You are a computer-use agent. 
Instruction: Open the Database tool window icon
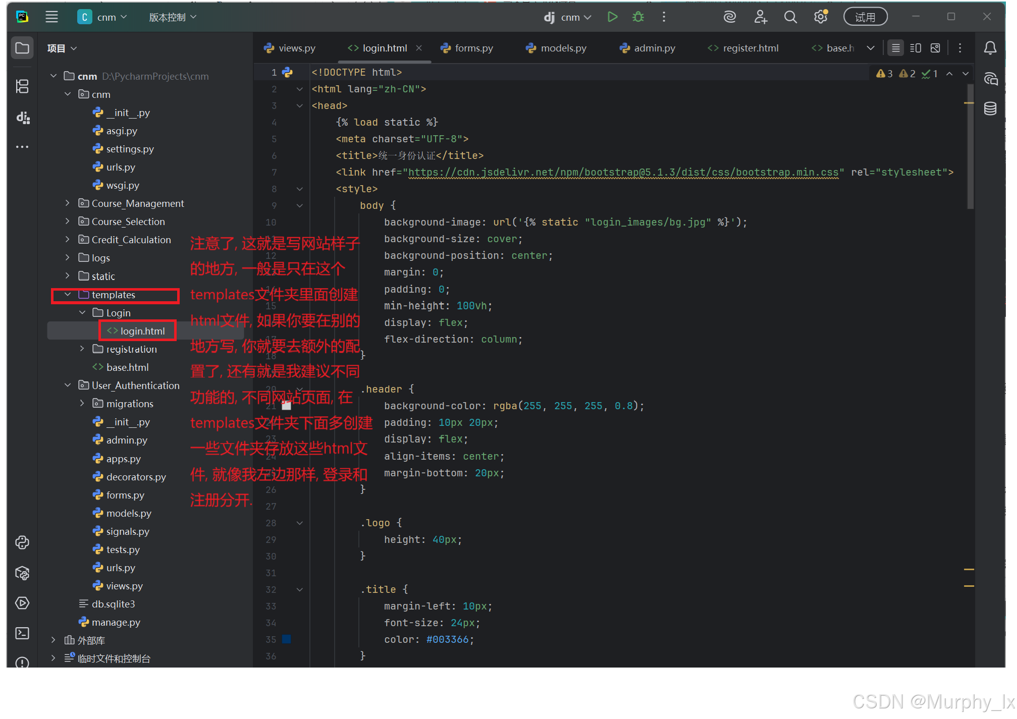[990, 108]
